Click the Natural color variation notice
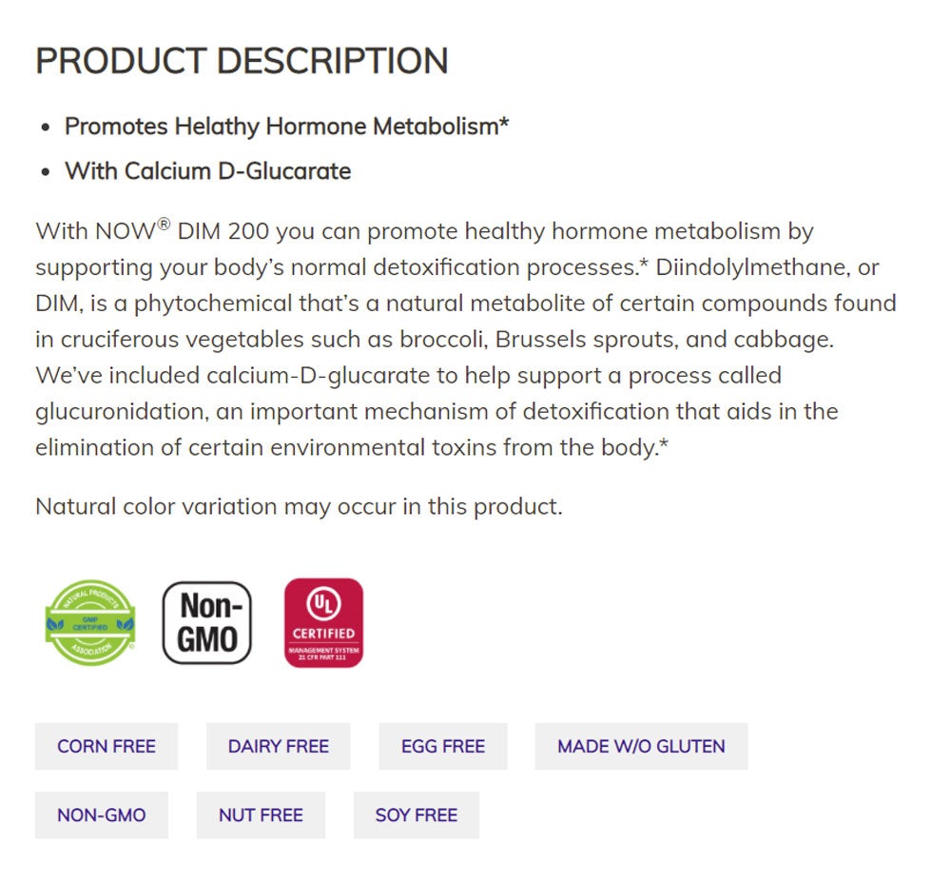The image size is (951, 882). [299, 506]
